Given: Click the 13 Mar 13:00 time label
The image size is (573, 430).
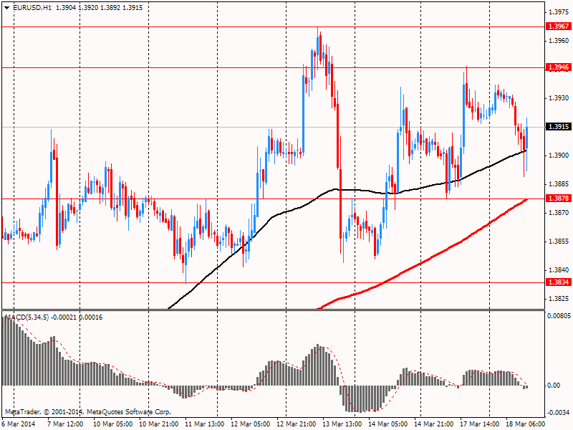Looking at the screenshot, I should click(340, 424).
